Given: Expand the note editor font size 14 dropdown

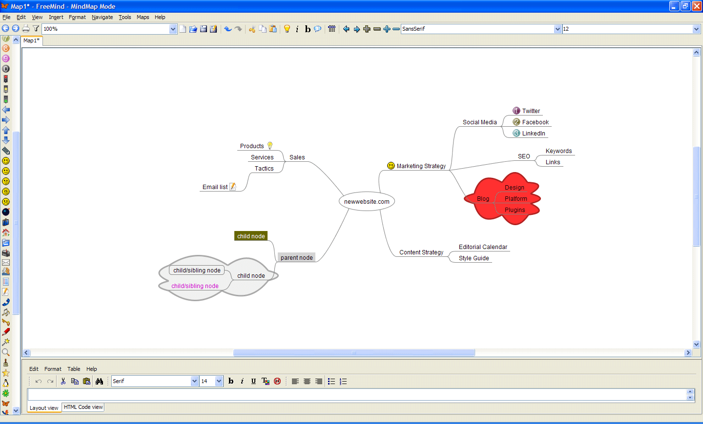Looking at the screenshot, I should pos(219,381).
